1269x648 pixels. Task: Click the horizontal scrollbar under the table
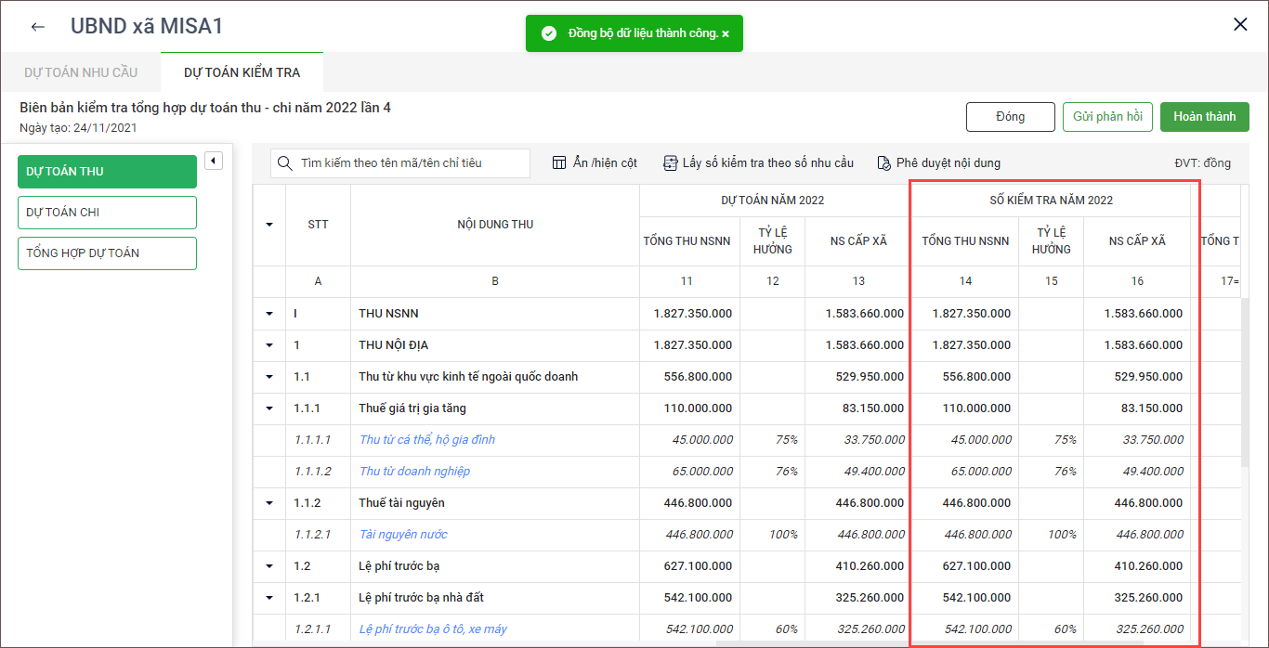[929, 642]
